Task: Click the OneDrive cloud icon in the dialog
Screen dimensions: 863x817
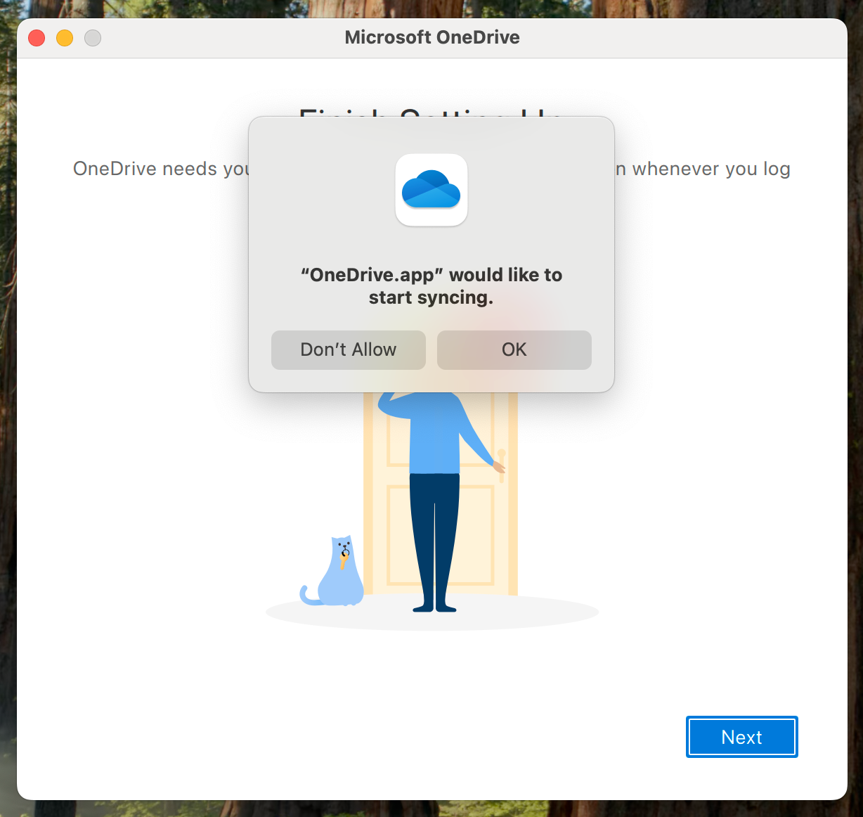Action: pyautogui.click(x=431, y=190)
